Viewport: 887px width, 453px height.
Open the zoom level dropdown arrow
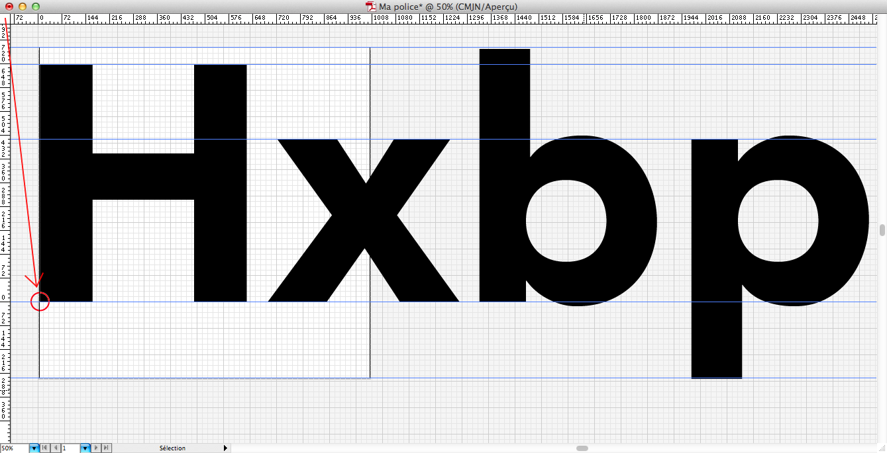34,448
